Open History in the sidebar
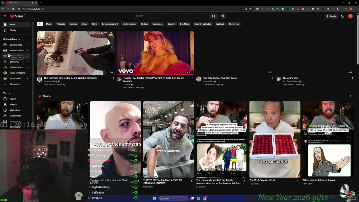Viewport: 359px width, 202px height. 16,99
